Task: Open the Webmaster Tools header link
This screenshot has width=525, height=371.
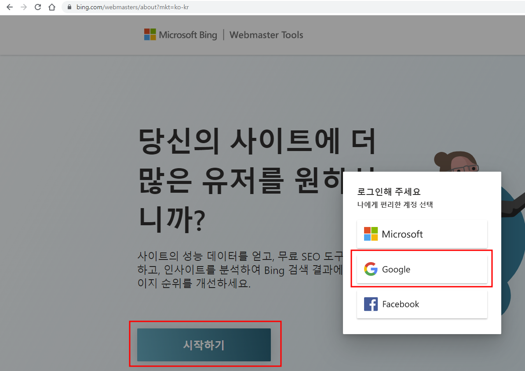Action: (266, 35)
